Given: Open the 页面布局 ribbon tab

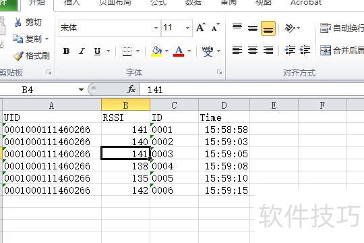Looking at the screenshot, I should [x=115, y=3].
